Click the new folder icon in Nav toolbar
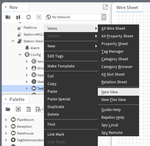Image resolution: width=150 pixels, height=146 pixels. 8,17
